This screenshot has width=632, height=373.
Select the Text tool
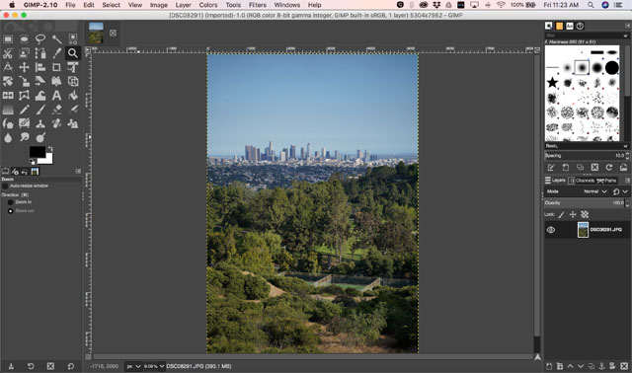tap(57, 96)
